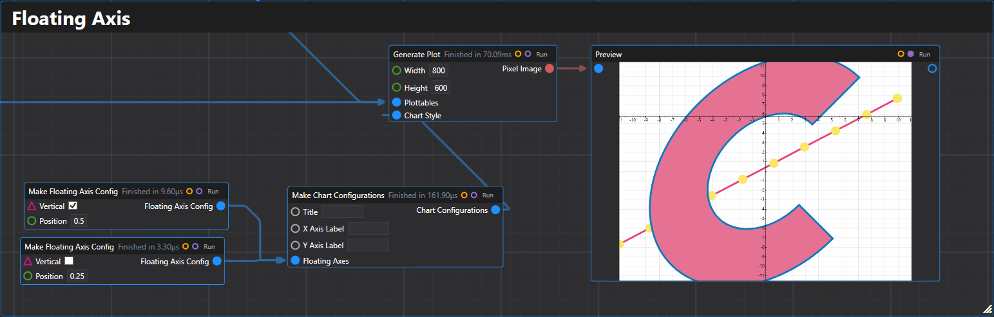Click the 'Finished in 161.90µs' status text

click(423, 195)
